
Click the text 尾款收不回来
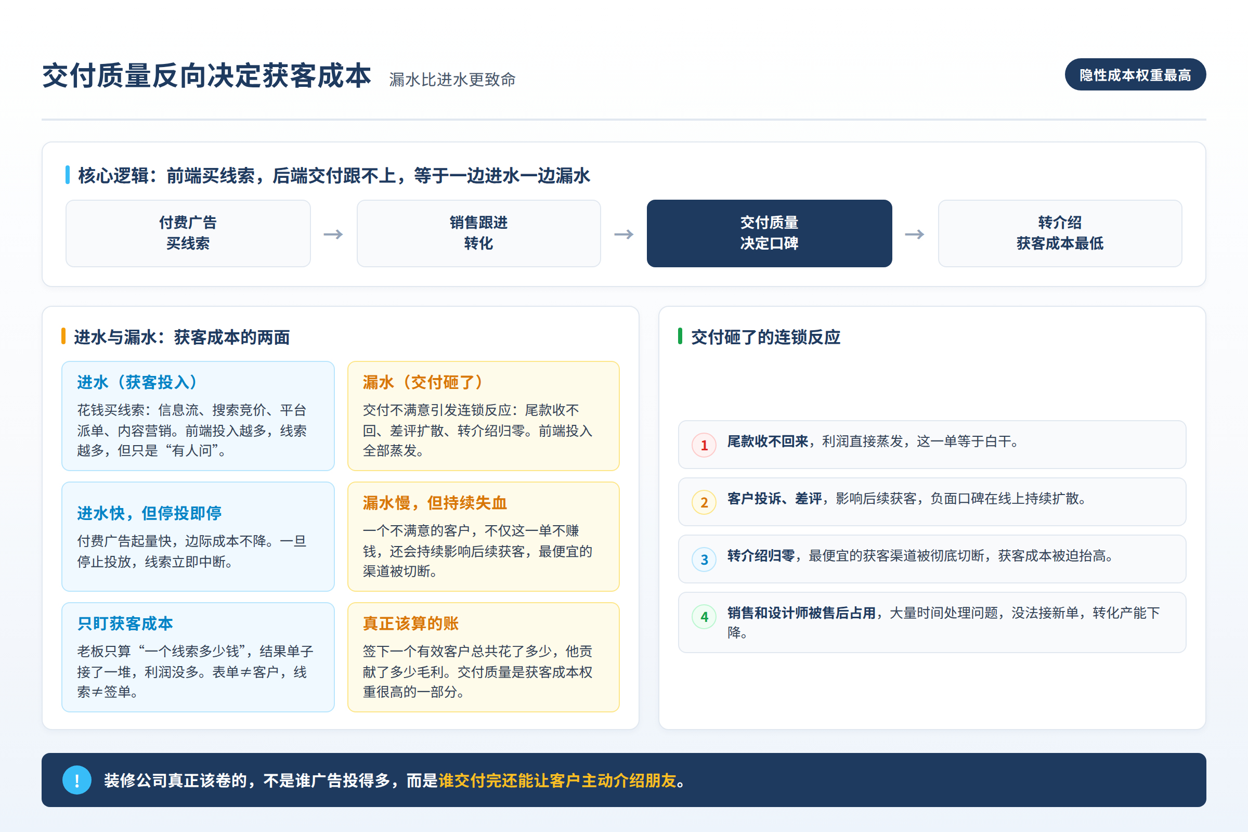click(768, 441)
